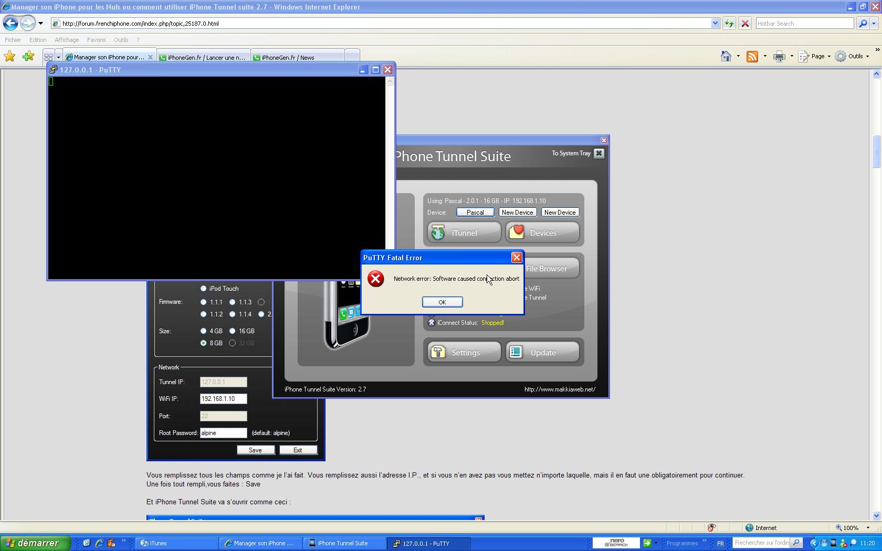Select the Pascal device button
The height and width of the screenshot is (551, 882).
click(475, 212)
